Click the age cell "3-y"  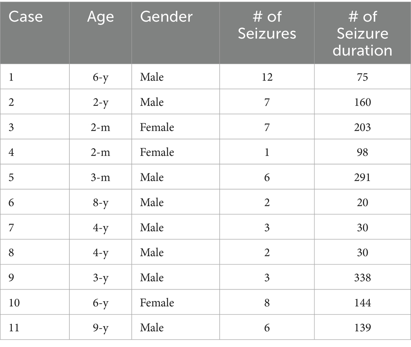tap(100, 278)
